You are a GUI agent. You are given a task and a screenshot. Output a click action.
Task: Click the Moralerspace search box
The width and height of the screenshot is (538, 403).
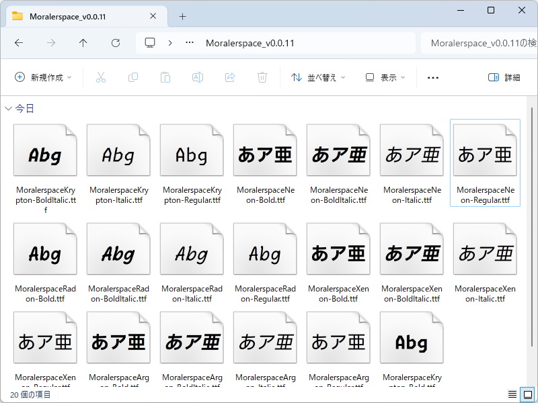(482, 42)
